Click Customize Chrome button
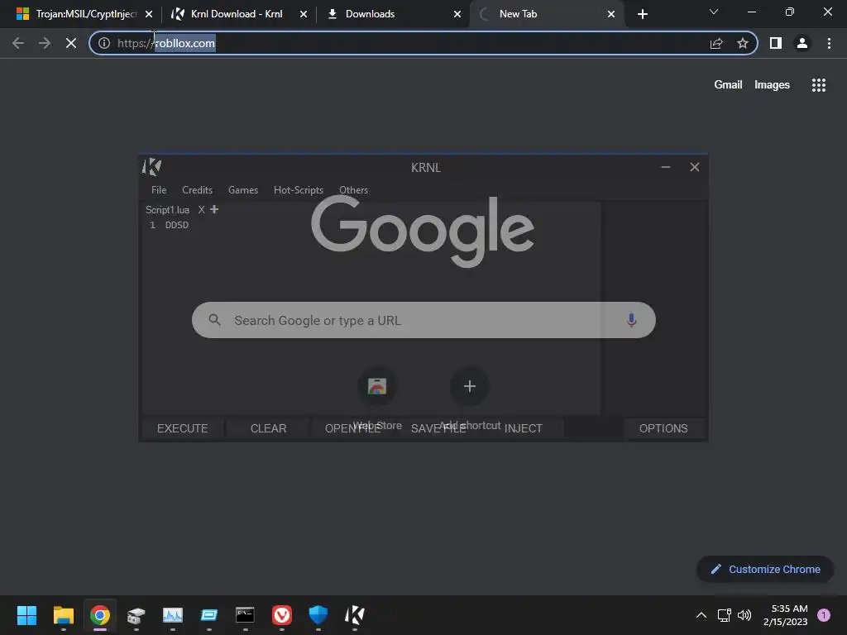Image resolution: width=847 pixels, height=635 pixels. click(765, 569)
